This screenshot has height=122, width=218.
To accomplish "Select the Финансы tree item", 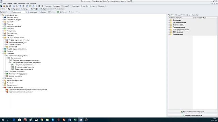I will [10, 83].
